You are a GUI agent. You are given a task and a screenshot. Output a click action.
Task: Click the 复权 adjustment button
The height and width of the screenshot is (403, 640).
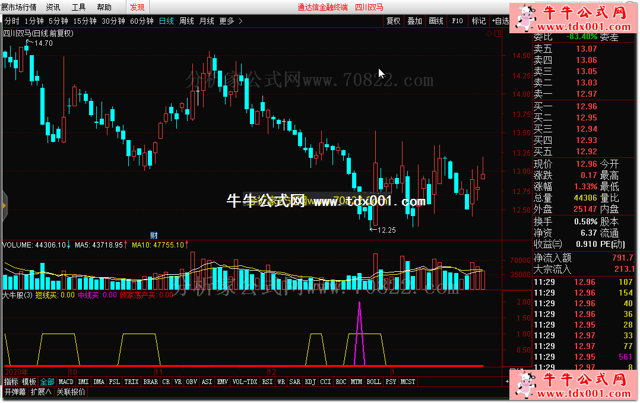[x=394, y=21]
